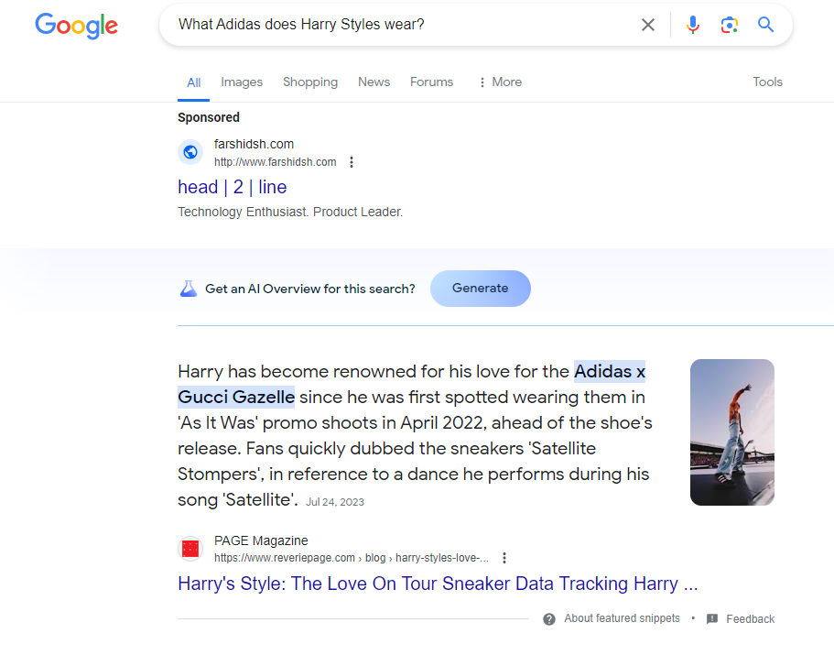The height and width of the screenshot is (655, 834).
Task: Open Harry's Style Love On Tour article link
Action: 438,584
